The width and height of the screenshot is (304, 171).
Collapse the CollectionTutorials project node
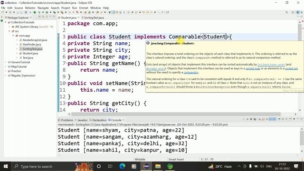(5, 22)
